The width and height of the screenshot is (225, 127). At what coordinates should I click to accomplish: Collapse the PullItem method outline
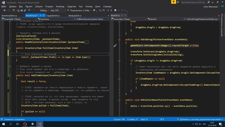tap(10, 48)
